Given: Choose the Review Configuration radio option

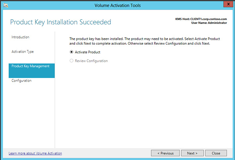Looking at the screenshot, I should [x=71, y=61].
